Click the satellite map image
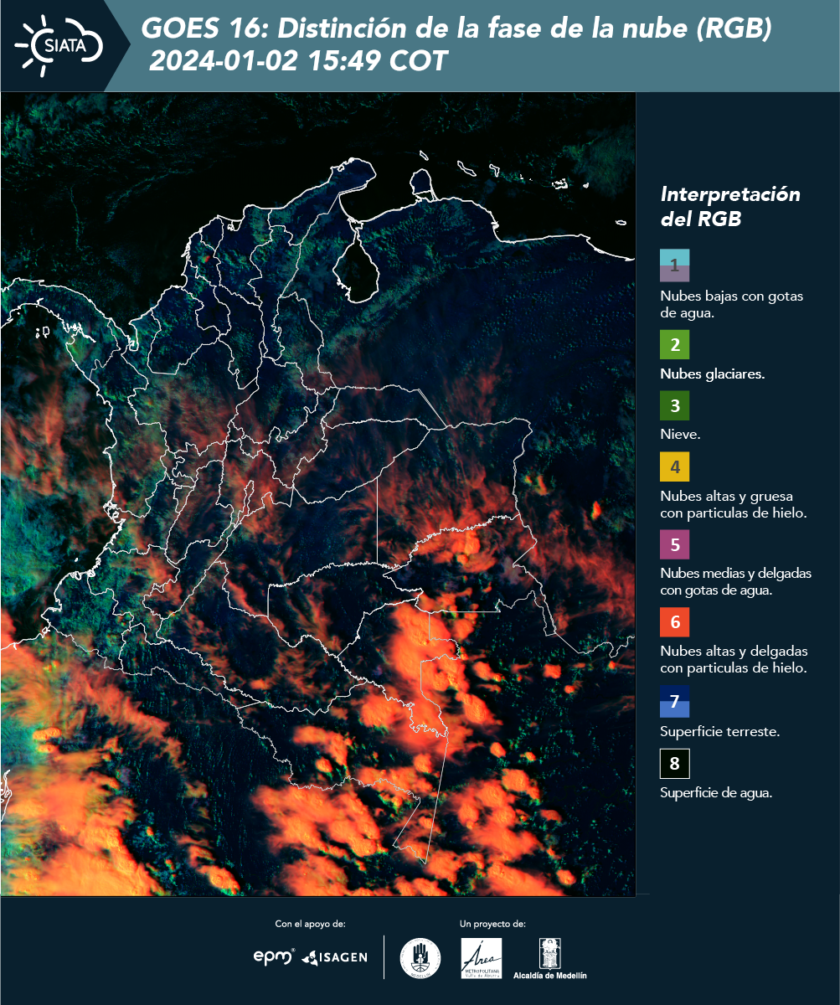Screen dimensions: 840x1005 coord(318,493)
